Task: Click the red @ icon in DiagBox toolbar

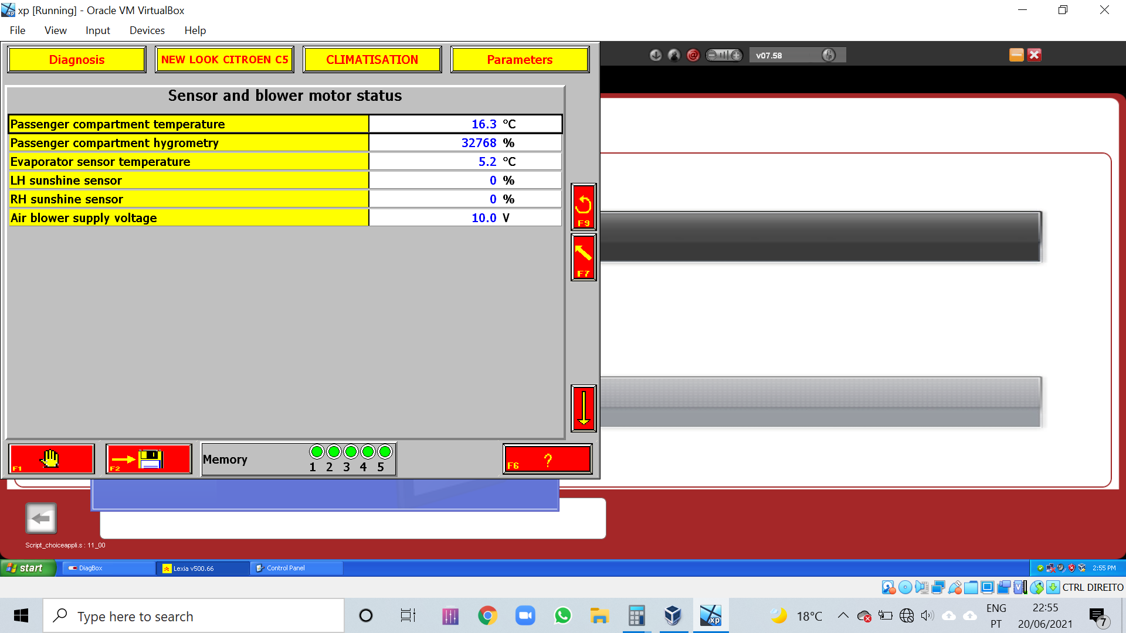Action: tap(693, 55)
